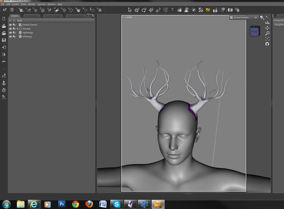Open Photoshop from the Windows taskbar
The width and height of the screenshot is (284, 209).
click(x=62, y=204)
